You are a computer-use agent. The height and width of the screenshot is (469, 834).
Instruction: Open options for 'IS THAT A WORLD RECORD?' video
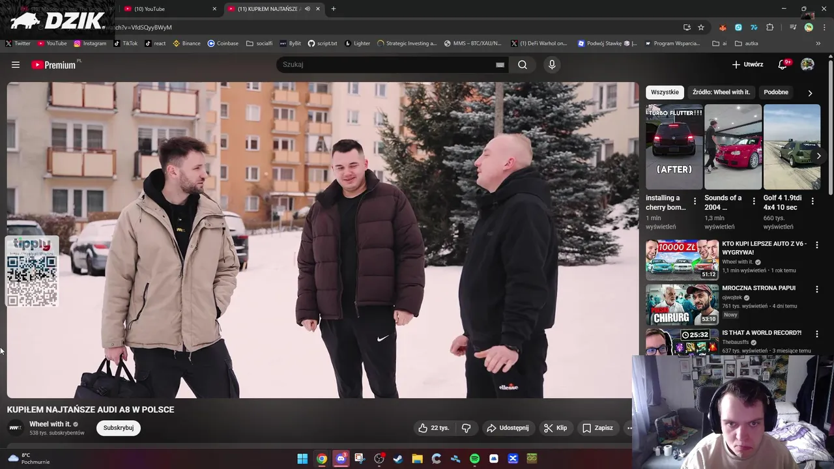[817, 334]
